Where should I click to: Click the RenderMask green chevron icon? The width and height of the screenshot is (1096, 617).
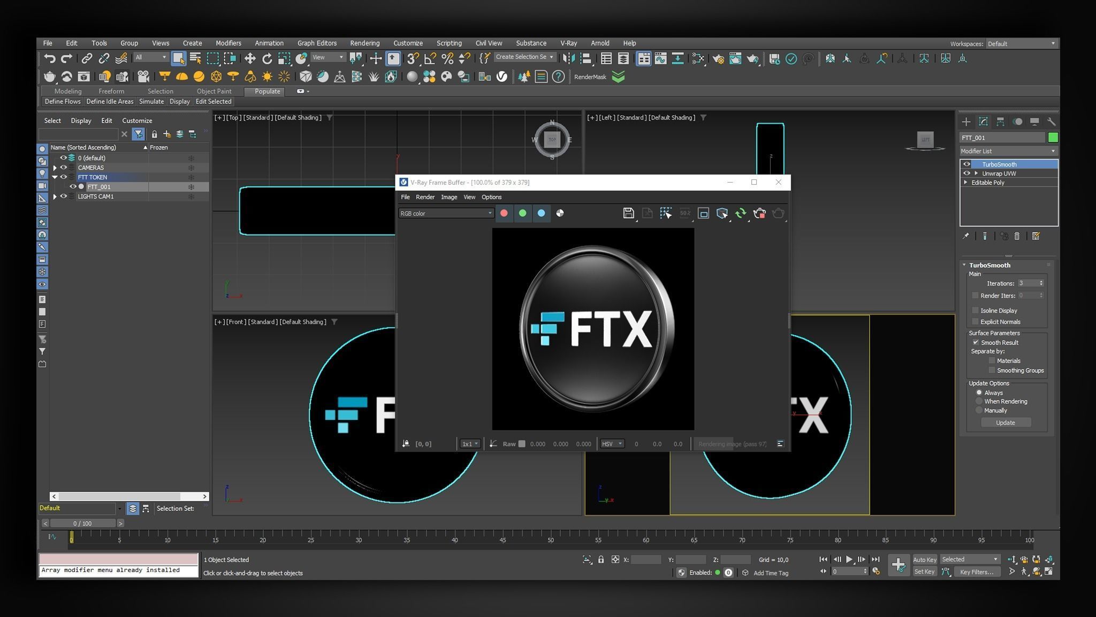[x=618, y=77]
